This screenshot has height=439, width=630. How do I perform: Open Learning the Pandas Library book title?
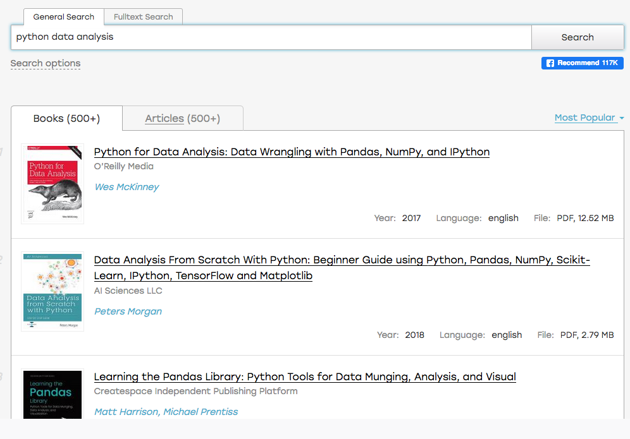coord(305,376)
